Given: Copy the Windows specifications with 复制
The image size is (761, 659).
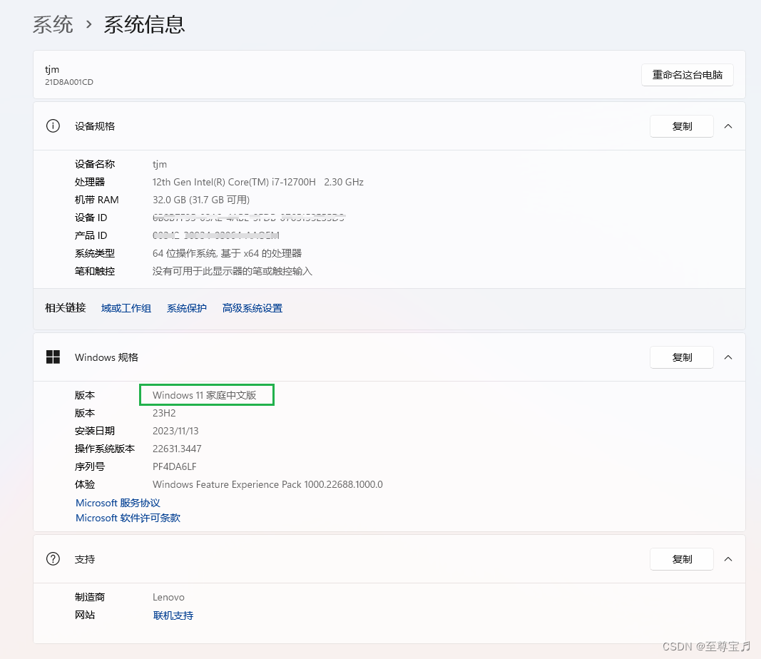Looking at the screenshot, I should pos(681,357).
